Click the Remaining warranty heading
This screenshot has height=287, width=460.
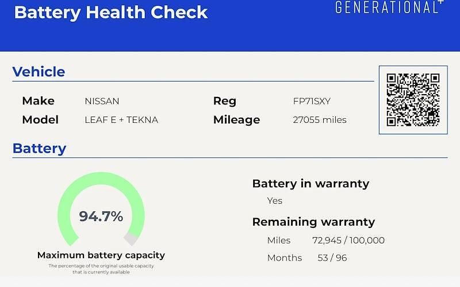click(313, 222)
